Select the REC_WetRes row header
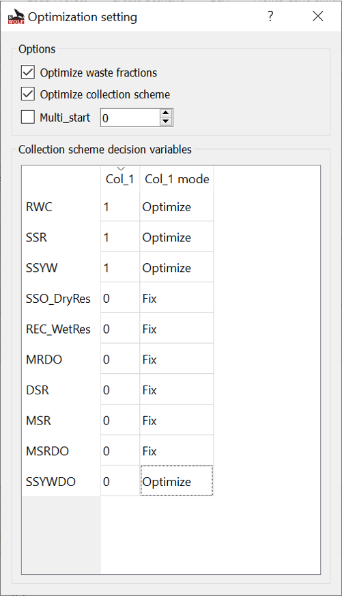 pos(61,329)
